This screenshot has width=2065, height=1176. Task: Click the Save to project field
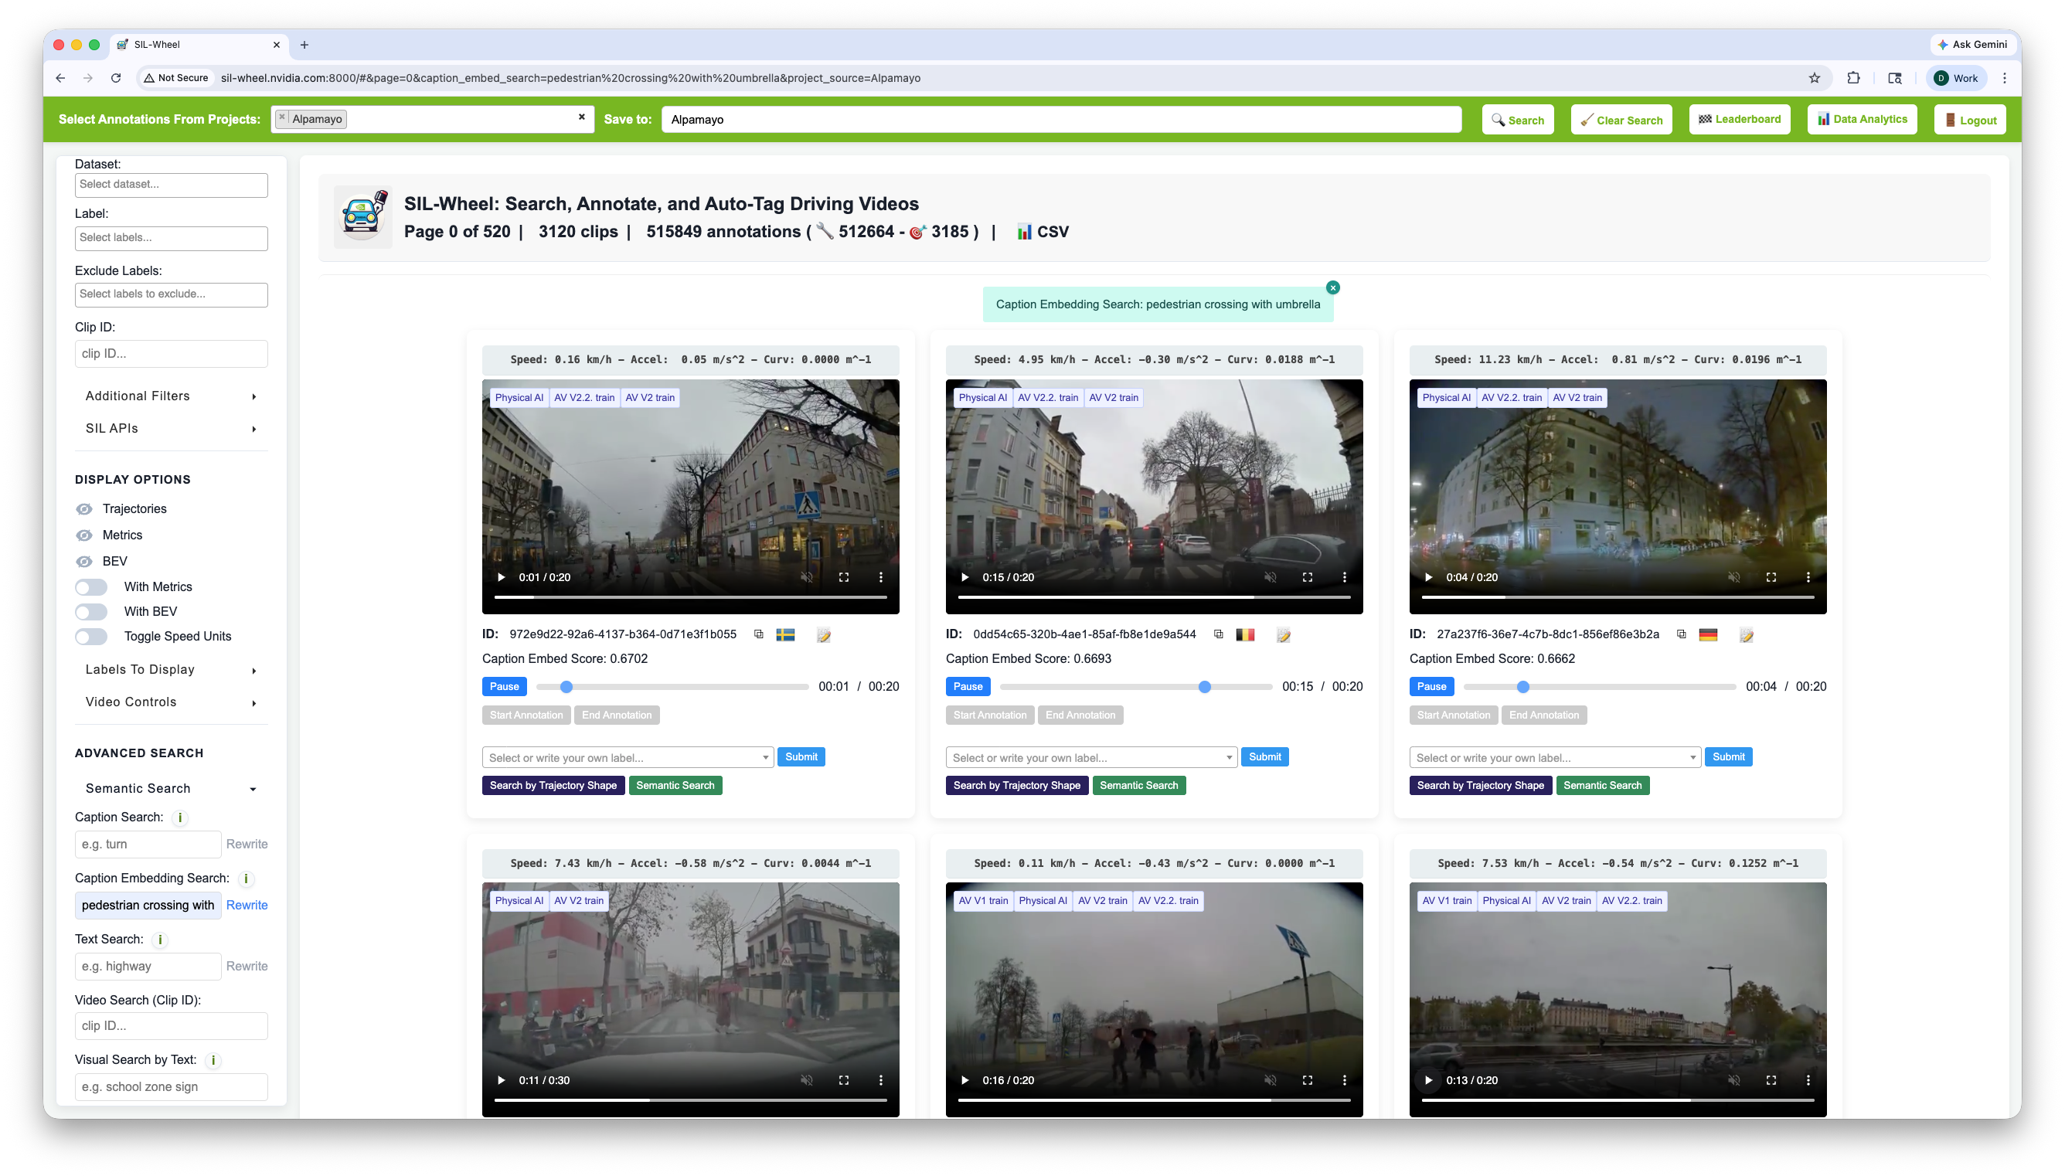click(1061, 120)
